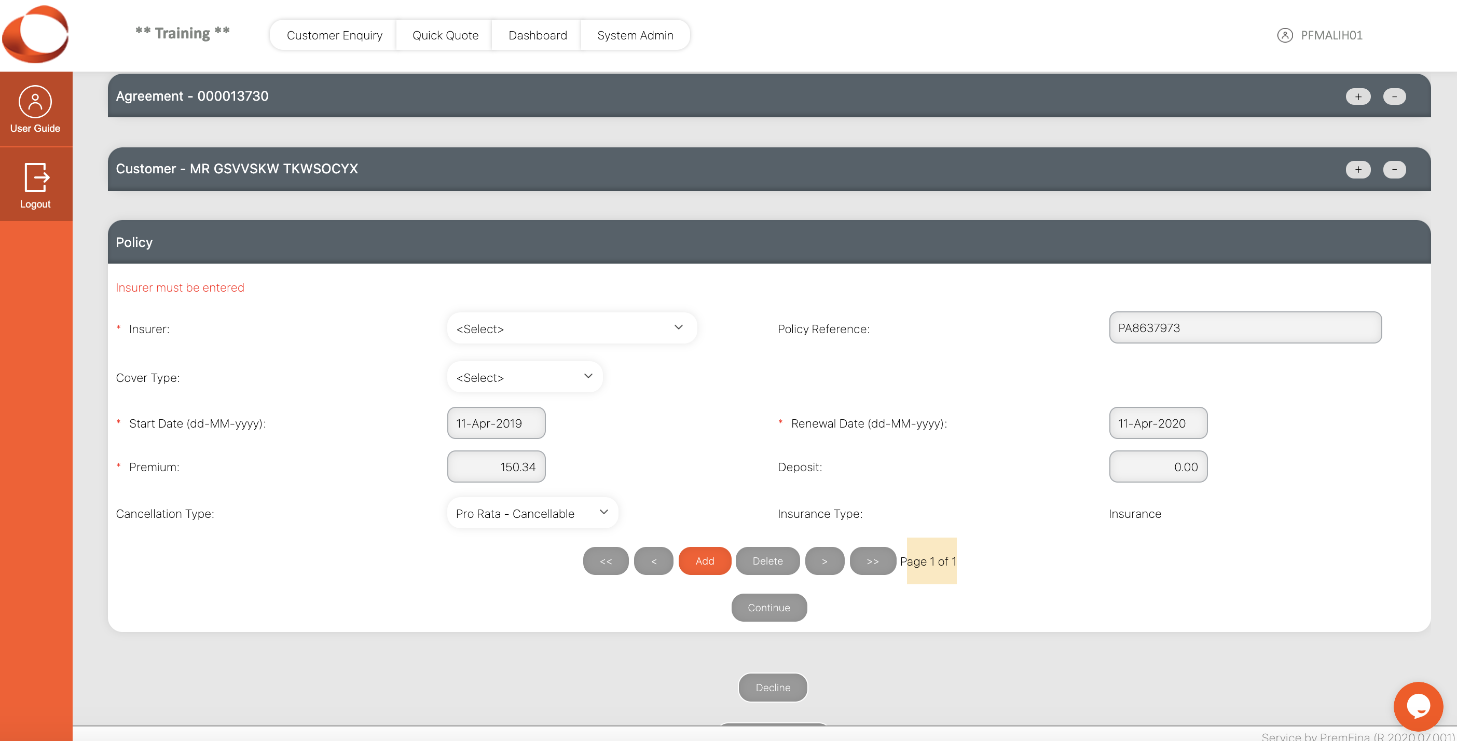Click the Add button on Policy form
Viewport: 1457px width, 741px height.
704,561
